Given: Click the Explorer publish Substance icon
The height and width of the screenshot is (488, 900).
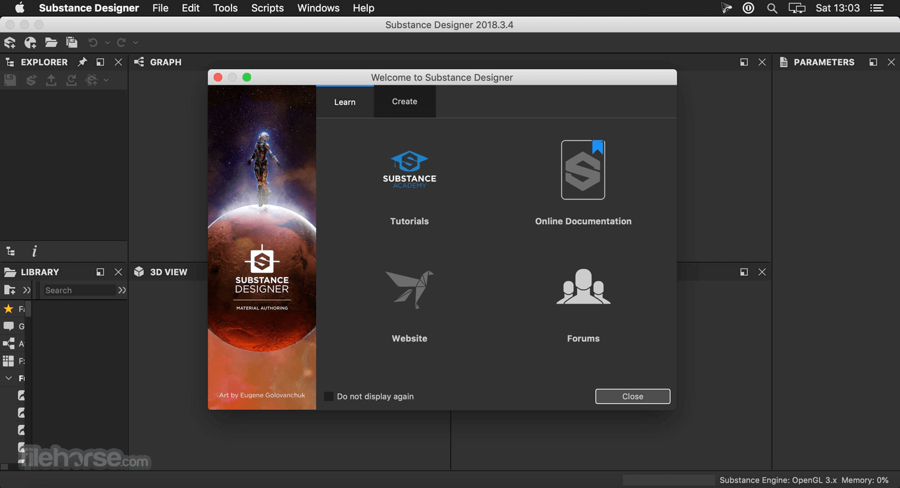Looking at the screenshot, I should [31, 80].
